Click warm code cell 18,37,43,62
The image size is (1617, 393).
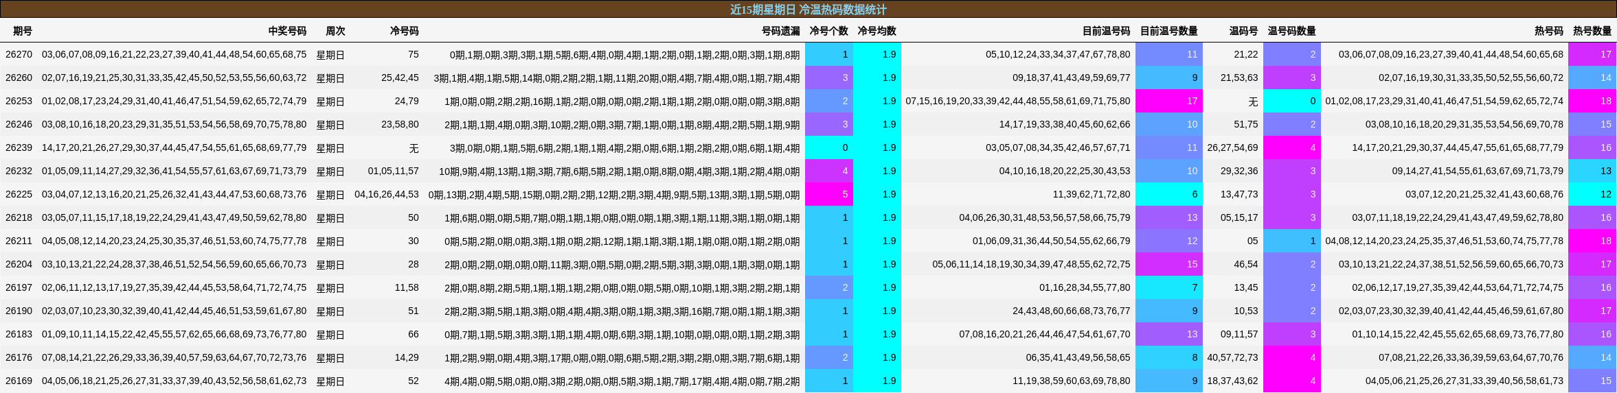coord(1232,381)
